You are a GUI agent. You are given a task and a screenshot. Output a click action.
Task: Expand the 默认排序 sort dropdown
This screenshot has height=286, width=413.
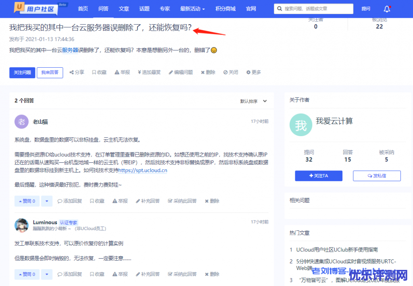(254, 102)
